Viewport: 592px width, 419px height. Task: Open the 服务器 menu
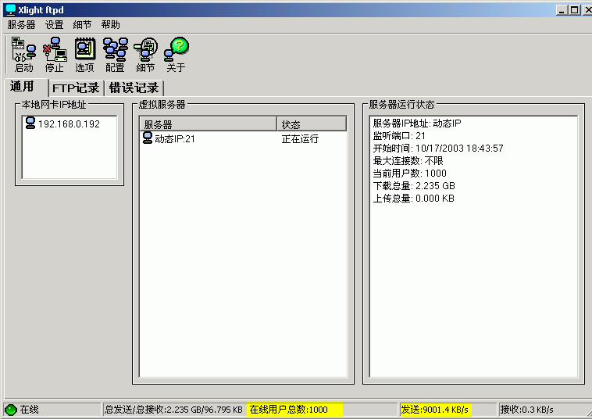pyautogui.click(x=21, y=25)
